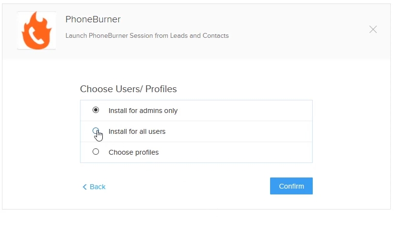The height and width of the screenshot is (225, 401).
Task: Click the empty area of the all users row
Action: point(238,131)
